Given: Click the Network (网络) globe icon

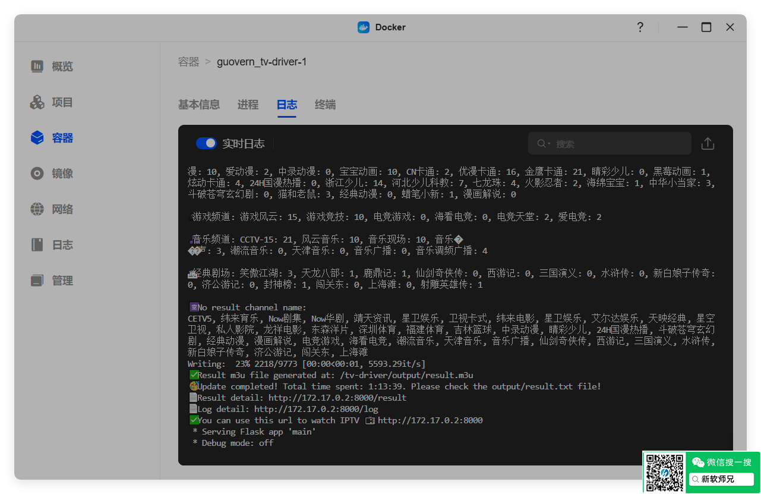Looking at the screenshot, I should tap(37, 209).
